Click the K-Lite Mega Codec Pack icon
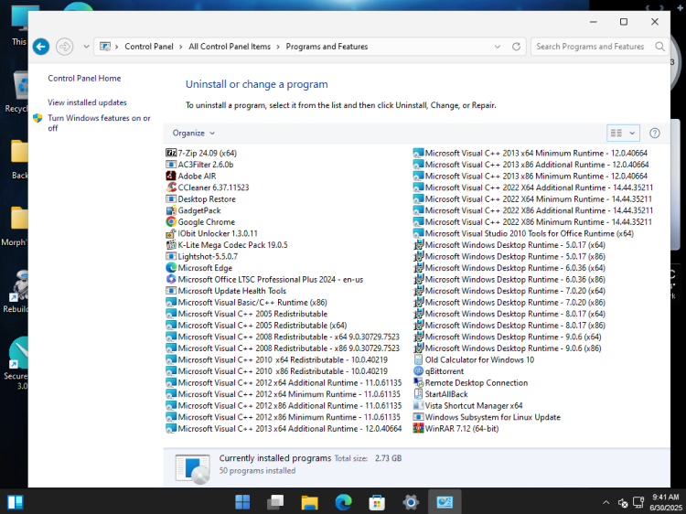The height and width of the screenshot is (514, 686). (171, 245)
